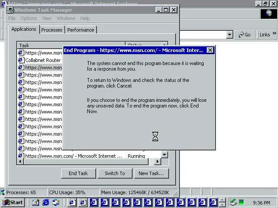Expand the Links chevron in Internet Explorer

click(274, 33)
